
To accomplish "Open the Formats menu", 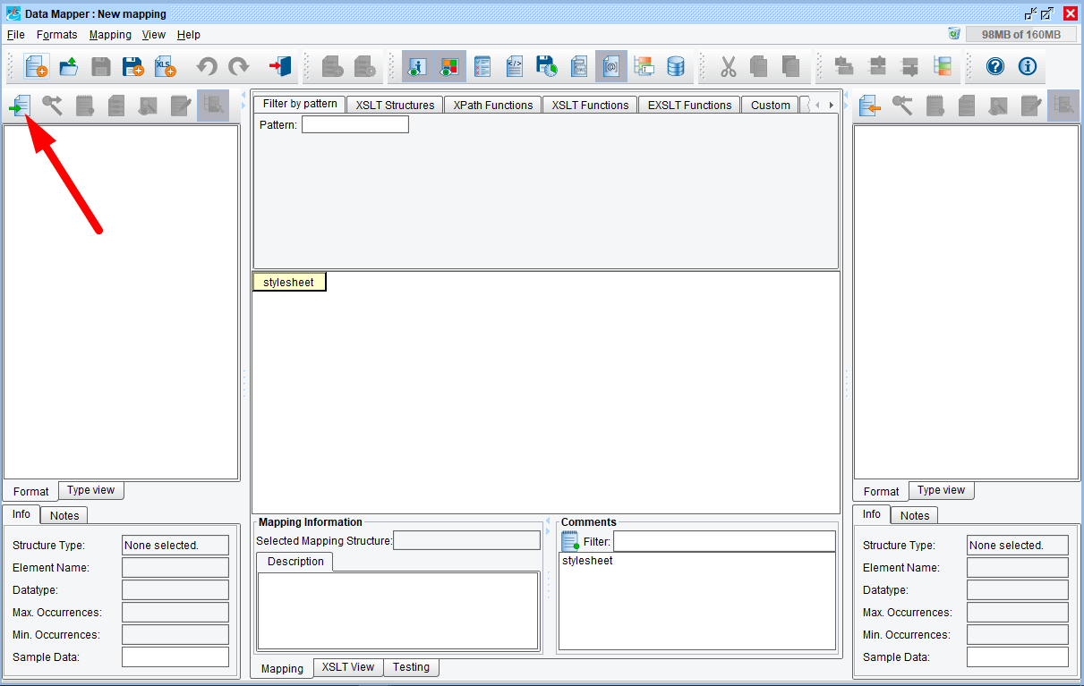I will pyautogui.click(x=56, y=34).
